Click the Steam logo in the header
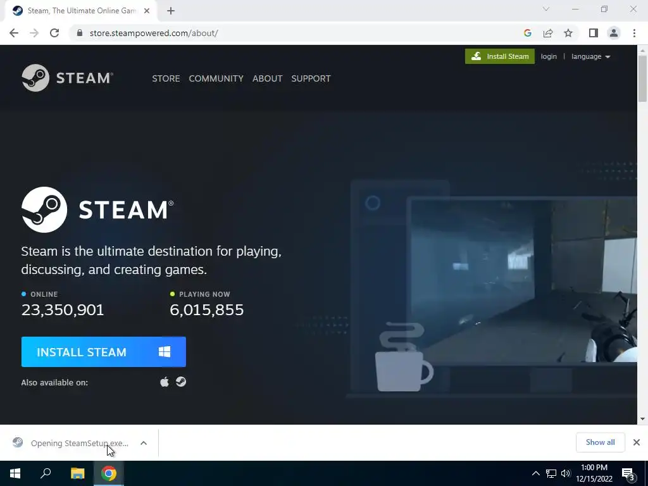 (x=67, y=78)
